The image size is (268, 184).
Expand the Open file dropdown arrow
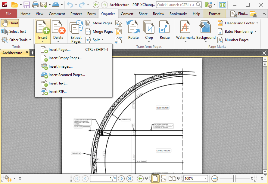click(21, 5)
